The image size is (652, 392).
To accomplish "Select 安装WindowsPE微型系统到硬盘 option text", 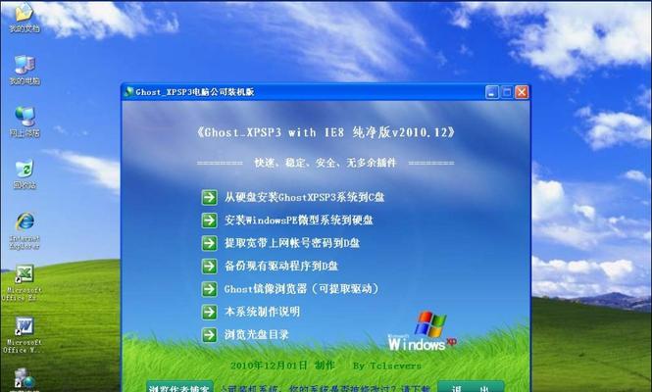I will (299, 220).
